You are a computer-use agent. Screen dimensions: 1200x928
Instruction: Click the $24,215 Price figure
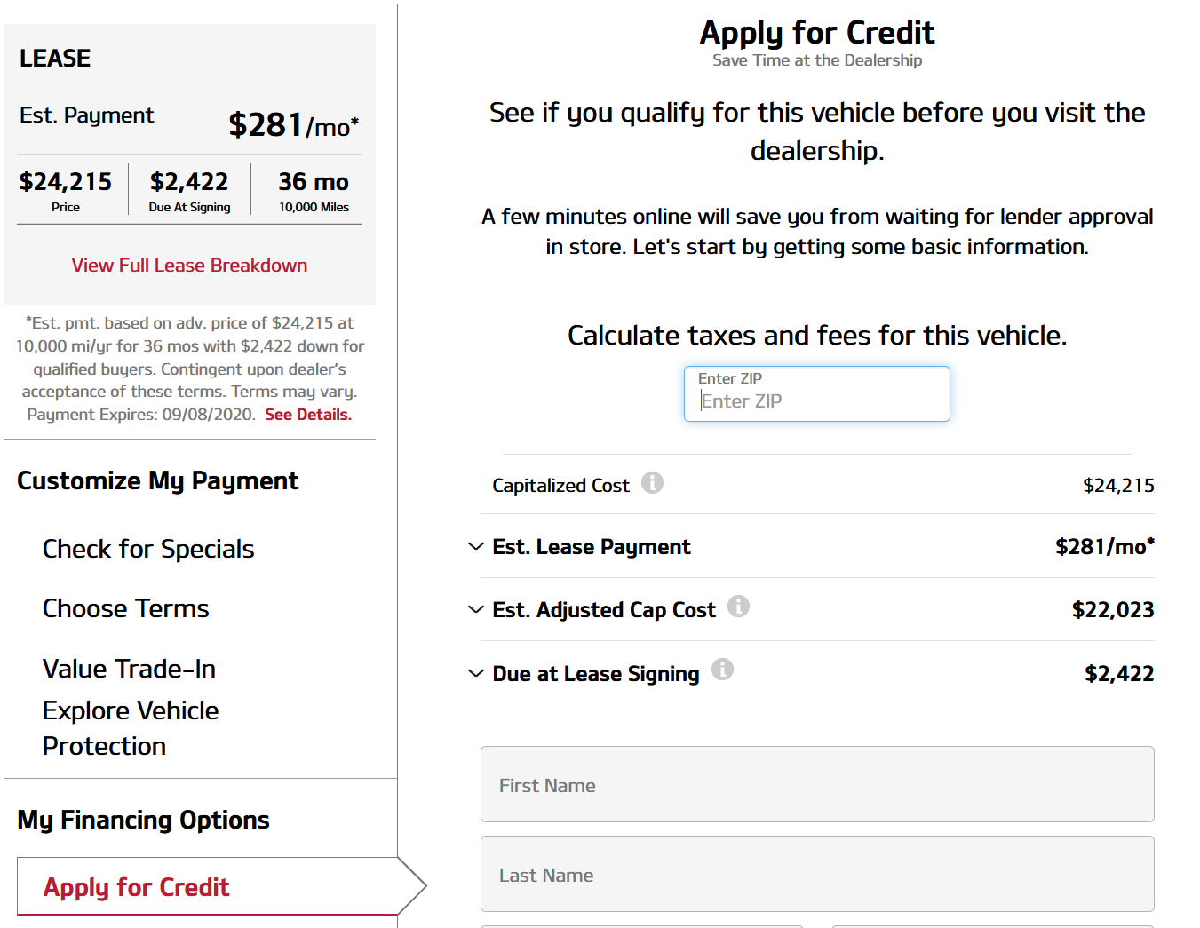[x=66, y=190]
